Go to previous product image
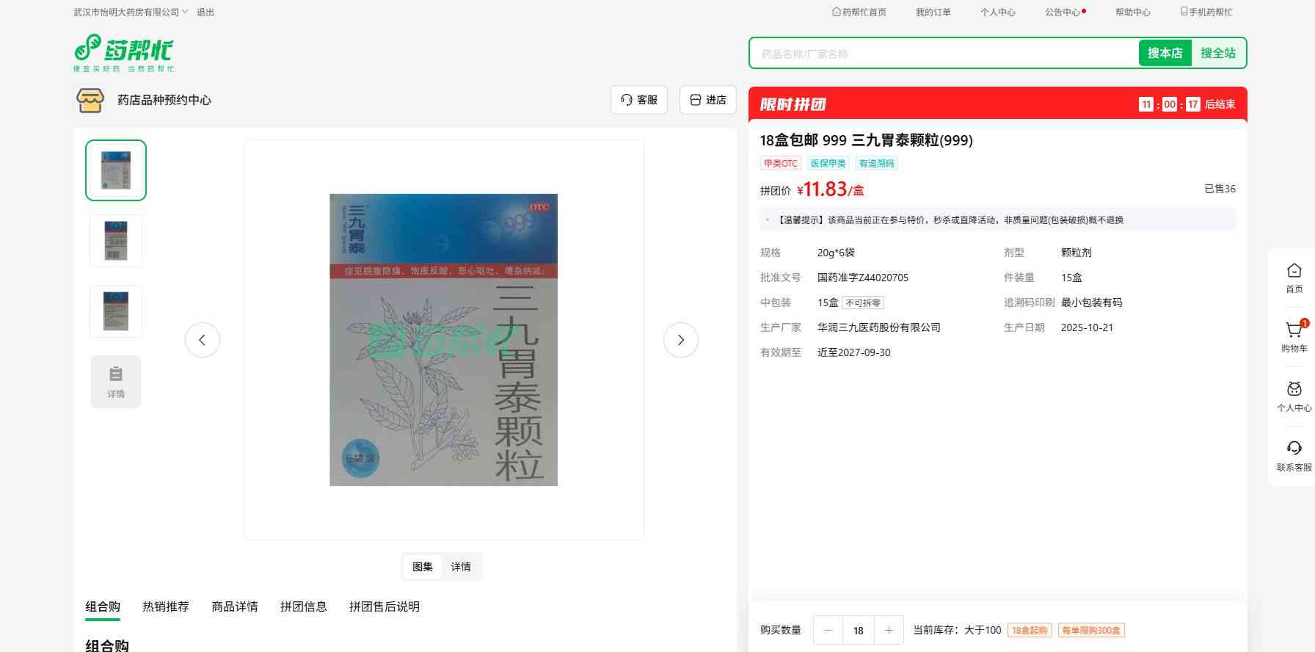 pos(203,340)
